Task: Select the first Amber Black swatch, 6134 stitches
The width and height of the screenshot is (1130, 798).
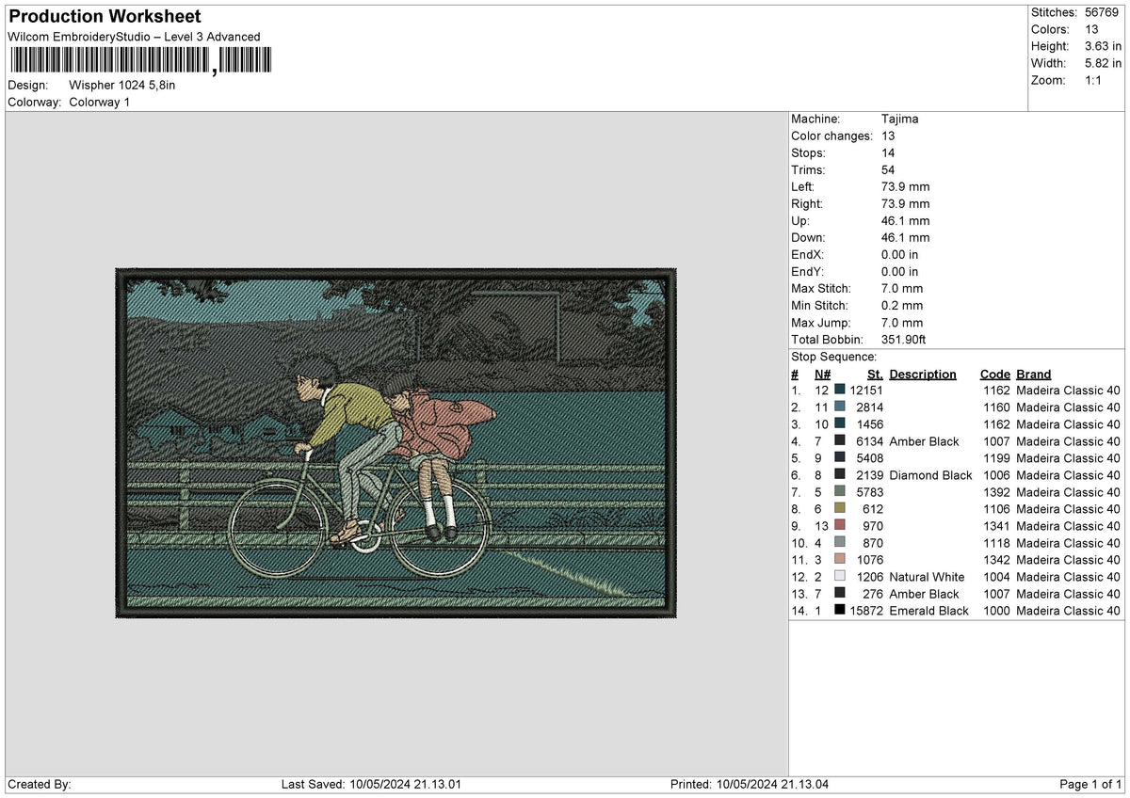Action: [x=839, y=440]
